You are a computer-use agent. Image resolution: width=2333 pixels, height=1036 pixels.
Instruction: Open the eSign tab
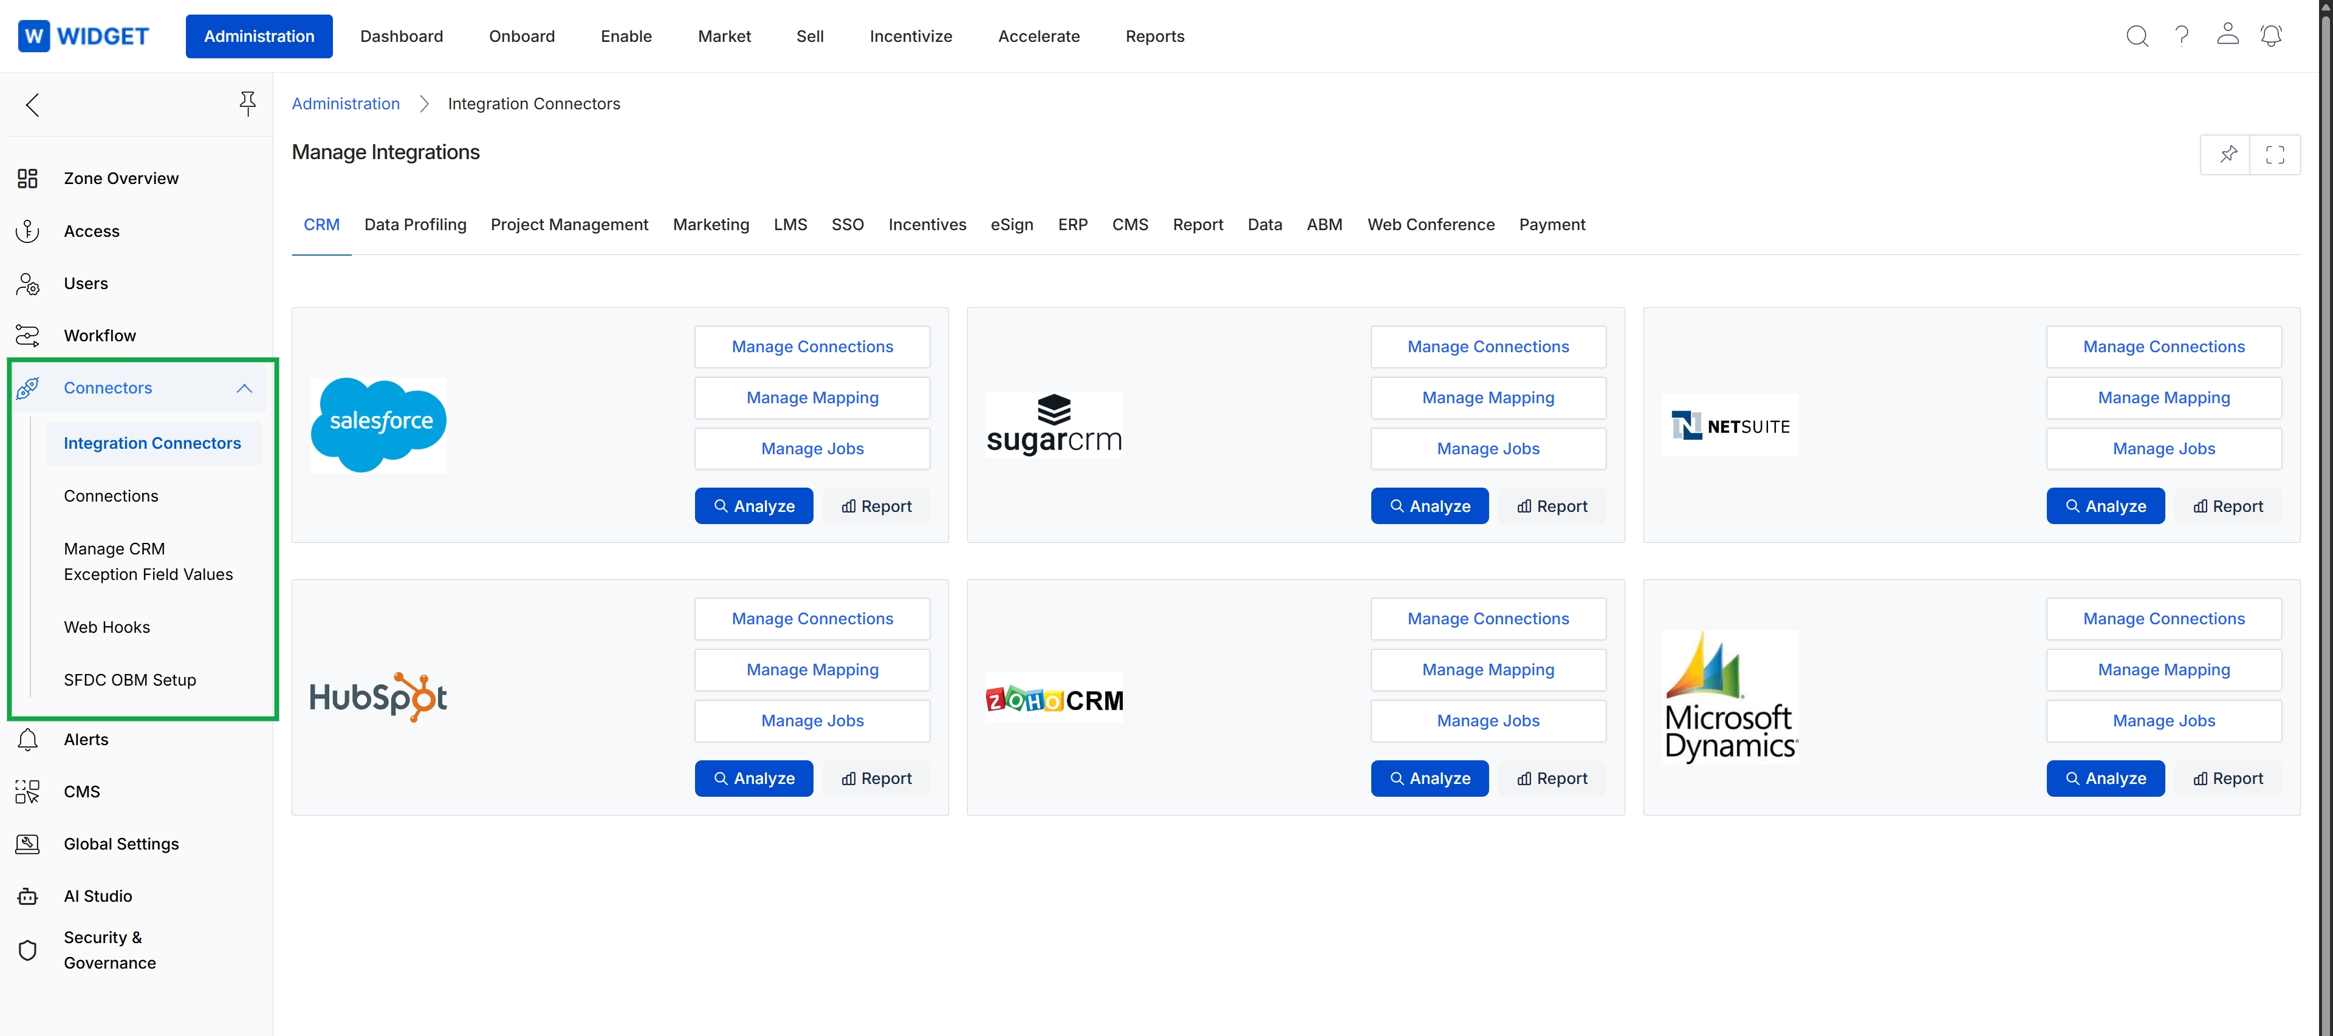point(1011,225)
